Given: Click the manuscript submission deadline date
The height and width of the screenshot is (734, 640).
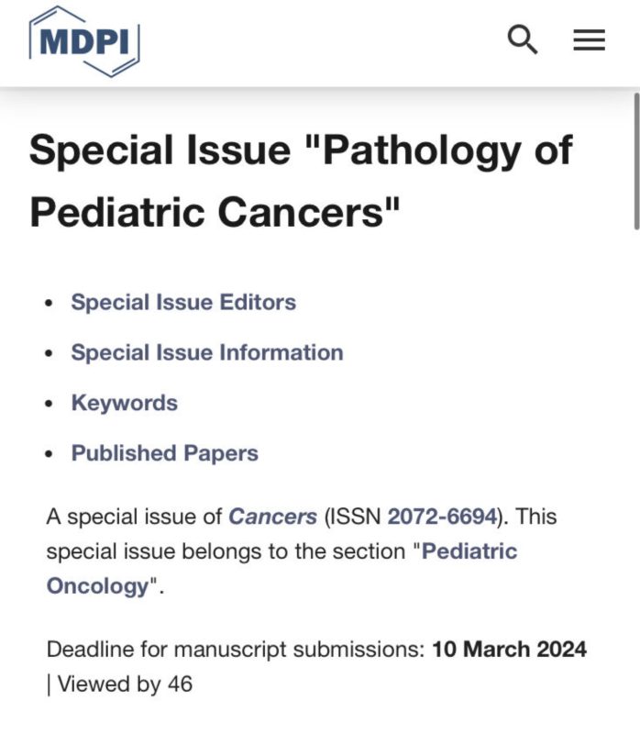Looking at the screenshot, I should [510, 649].
